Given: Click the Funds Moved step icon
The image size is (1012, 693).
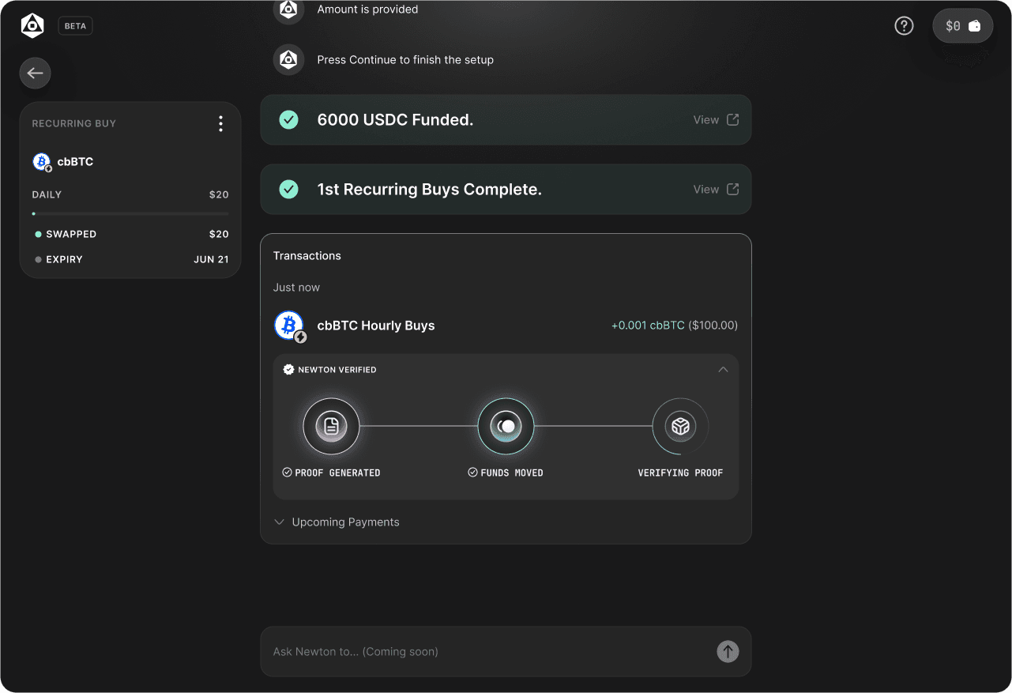Looking at the screenshot, I should 506,427.
